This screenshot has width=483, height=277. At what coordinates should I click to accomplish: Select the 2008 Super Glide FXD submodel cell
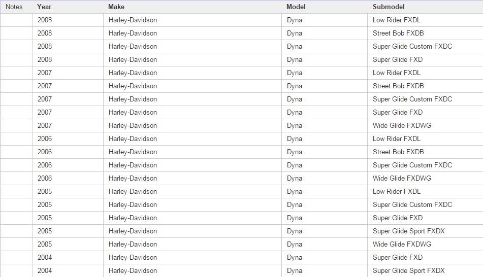click(x=398, y=60)
